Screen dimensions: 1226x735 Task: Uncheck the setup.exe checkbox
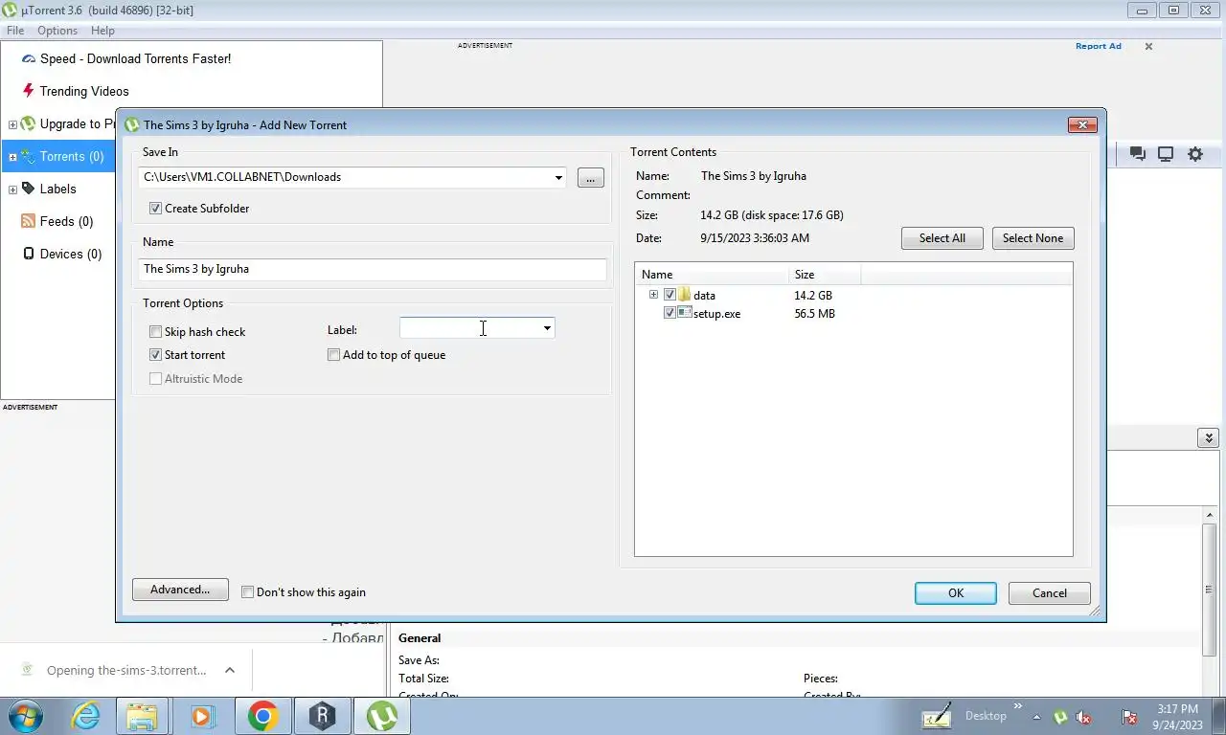coord(670,313)
